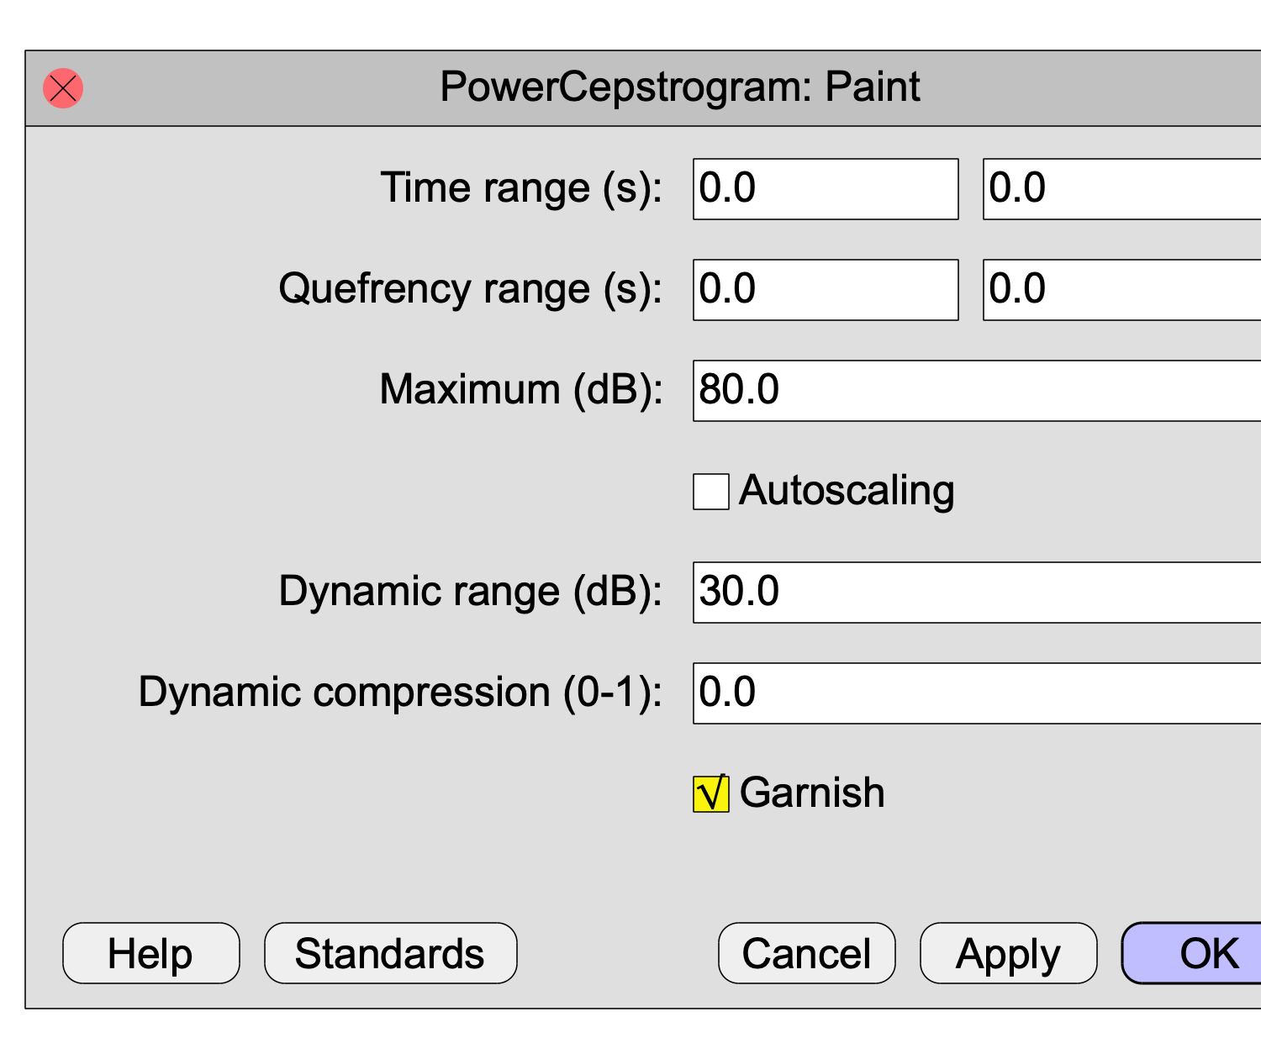
Task: Cancel the Paint dialog
Action: click(x=807, y=953)
